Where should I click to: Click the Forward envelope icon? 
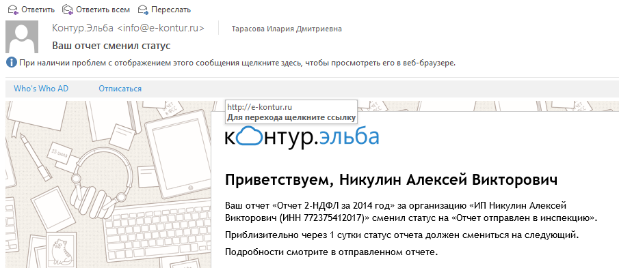click(144, 10)
